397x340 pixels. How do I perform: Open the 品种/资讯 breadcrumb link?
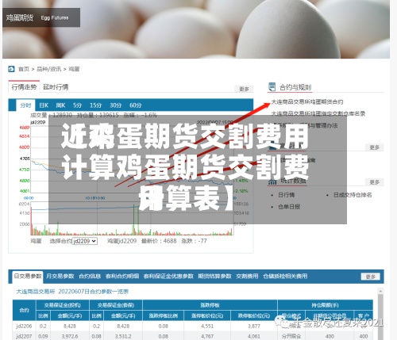pos(48,69)
